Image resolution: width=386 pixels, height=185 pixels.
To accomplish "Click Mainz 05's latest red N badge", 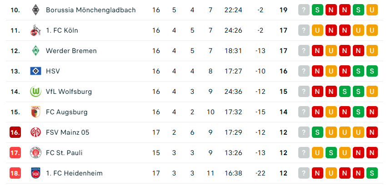I will pyautogui.click(x=372, y=132).
